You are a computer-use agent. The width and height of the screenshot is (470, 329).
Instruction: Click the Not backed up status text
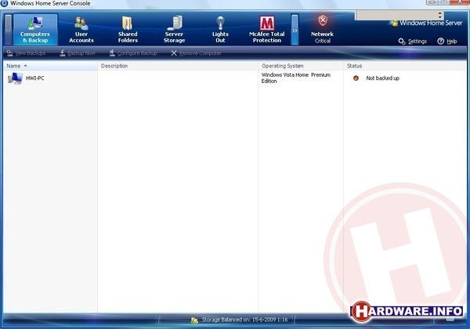(x=383, y=78)
